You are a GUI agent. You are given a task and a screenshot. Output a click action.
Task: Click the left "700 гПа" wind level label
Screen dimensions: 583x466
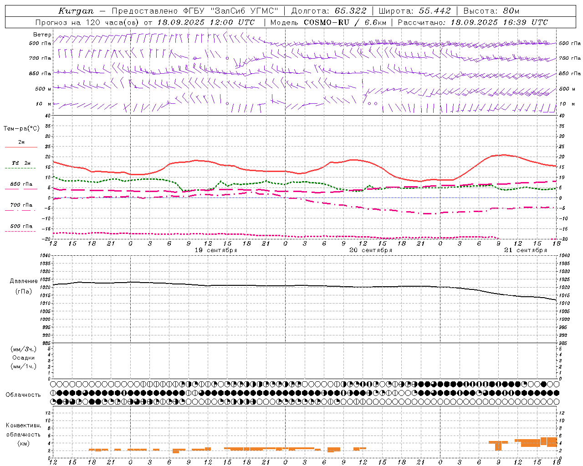coord(40,58)
